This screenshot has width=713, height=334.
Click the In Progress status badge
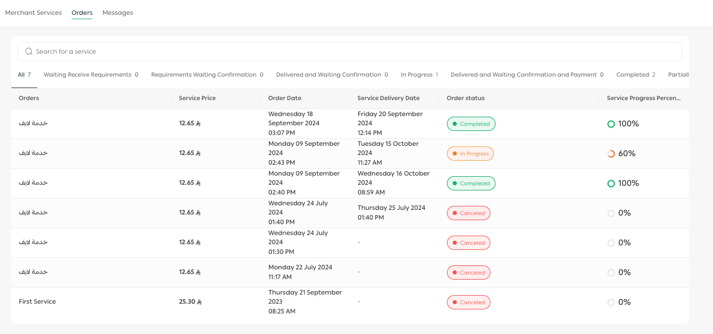pyautogui.click(x=469, y=154)
